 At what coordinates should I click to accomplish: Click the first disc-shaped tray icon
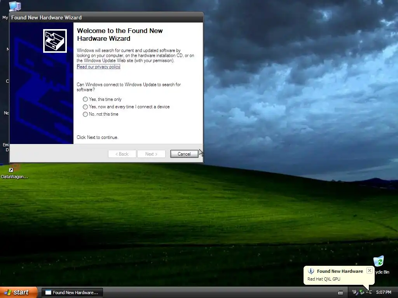(355, 293)
